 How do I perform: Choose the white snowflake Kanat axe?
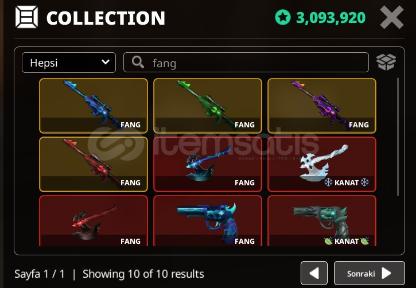(x=322, y=164)
